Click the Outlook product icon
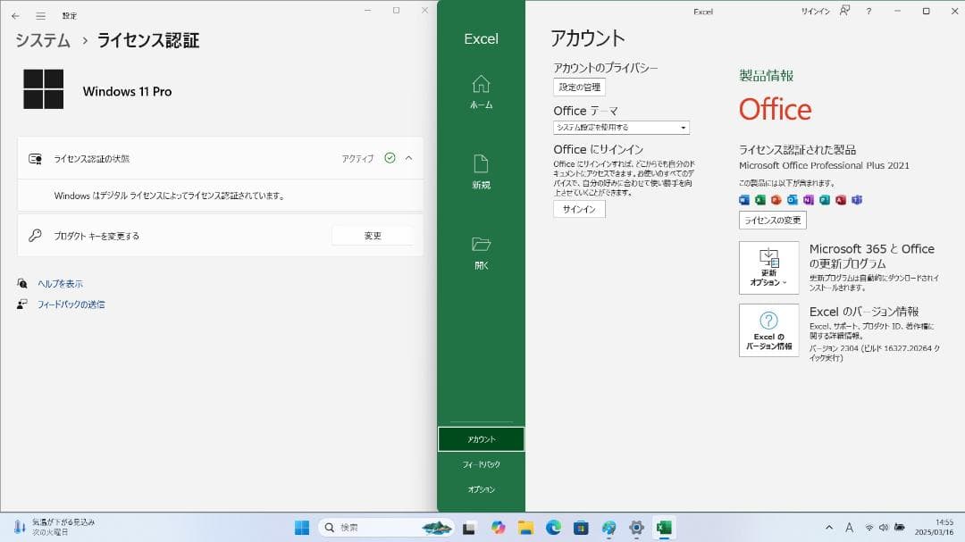 pyautogui.click(x=792, y=200)
